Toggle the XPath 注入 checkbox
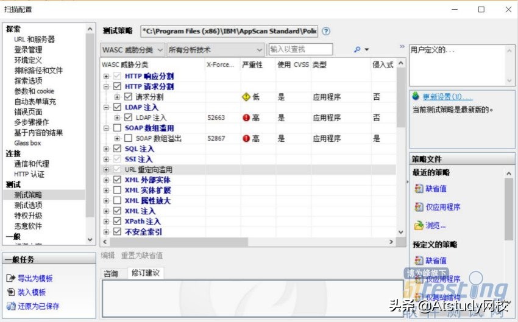Image resolution: width=518 pixels, height=322 pixels. point(117,221)
